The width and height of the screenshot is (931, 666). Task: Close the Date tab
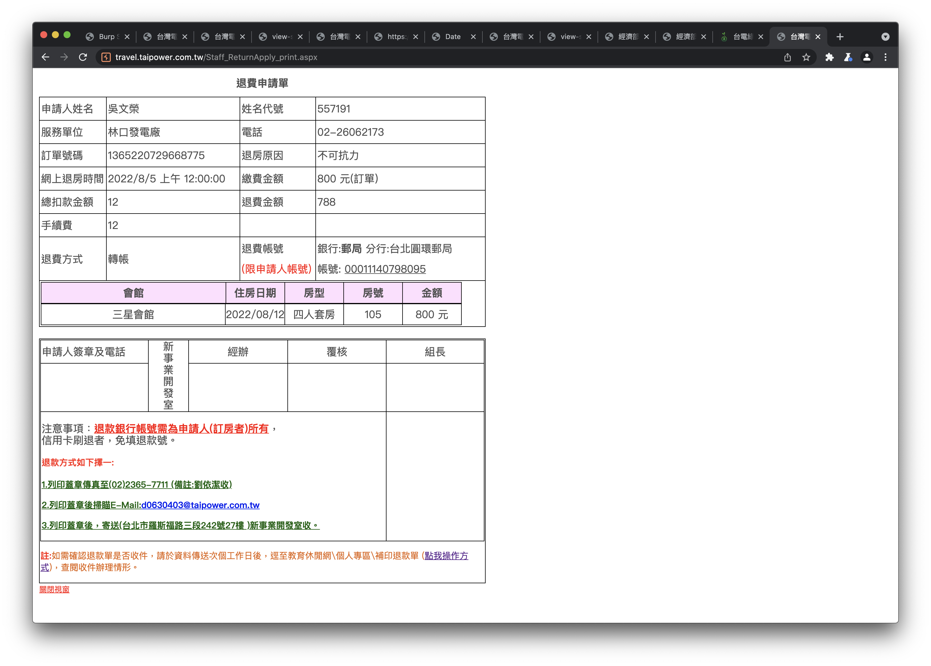(473, 37)
